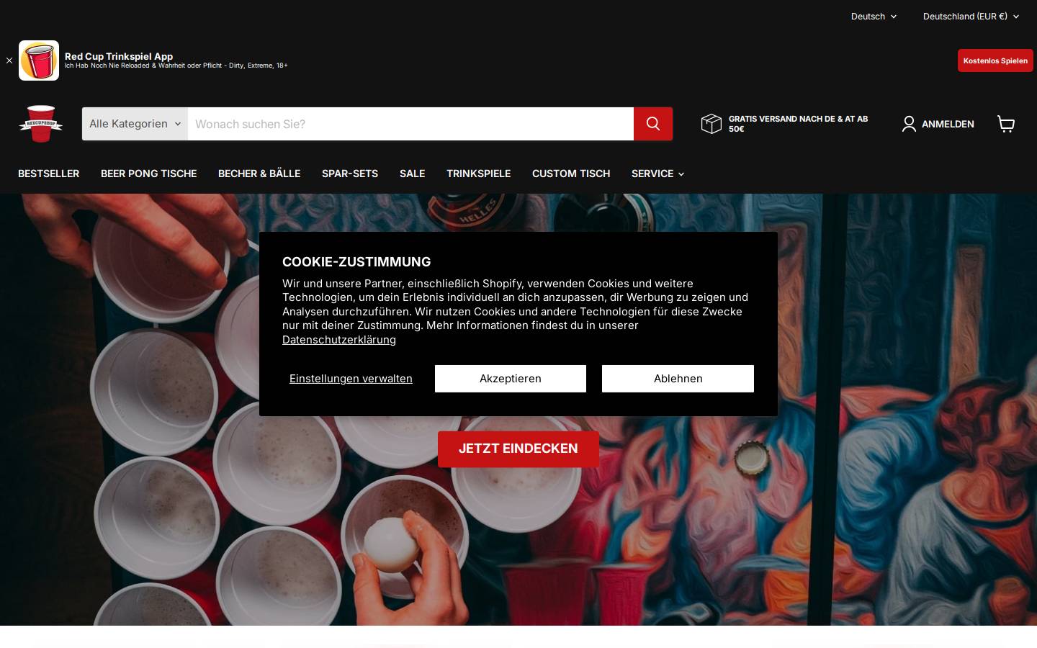Open the Anmelden account link
The width and height of the screenshot is (1037, 648).
(938, 124)
